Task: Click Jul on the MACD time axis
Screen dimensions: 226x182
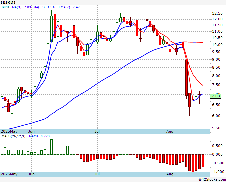Action: 97,174
